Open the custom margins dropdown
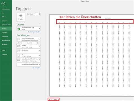 click(29, 60)
